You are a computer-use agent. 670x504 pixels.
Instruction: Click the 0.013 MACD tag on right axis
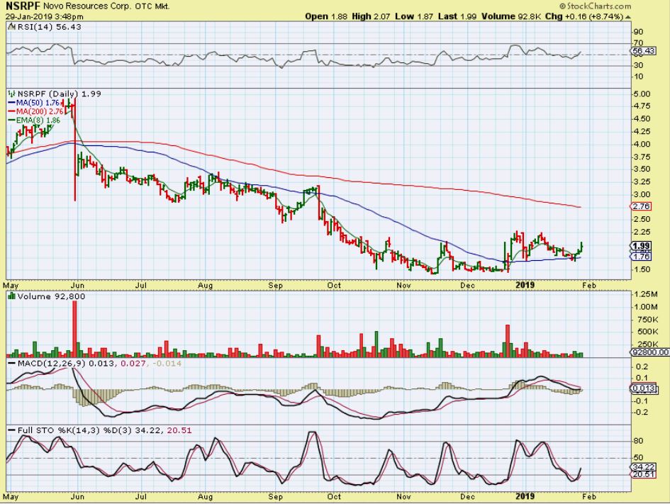tap(643, 388)
